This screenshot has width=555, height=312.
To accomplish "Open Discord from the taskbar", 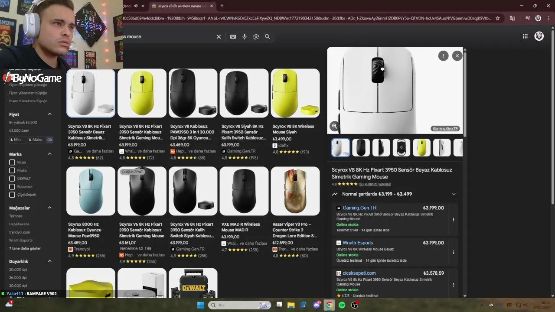I will click(317, 305).
